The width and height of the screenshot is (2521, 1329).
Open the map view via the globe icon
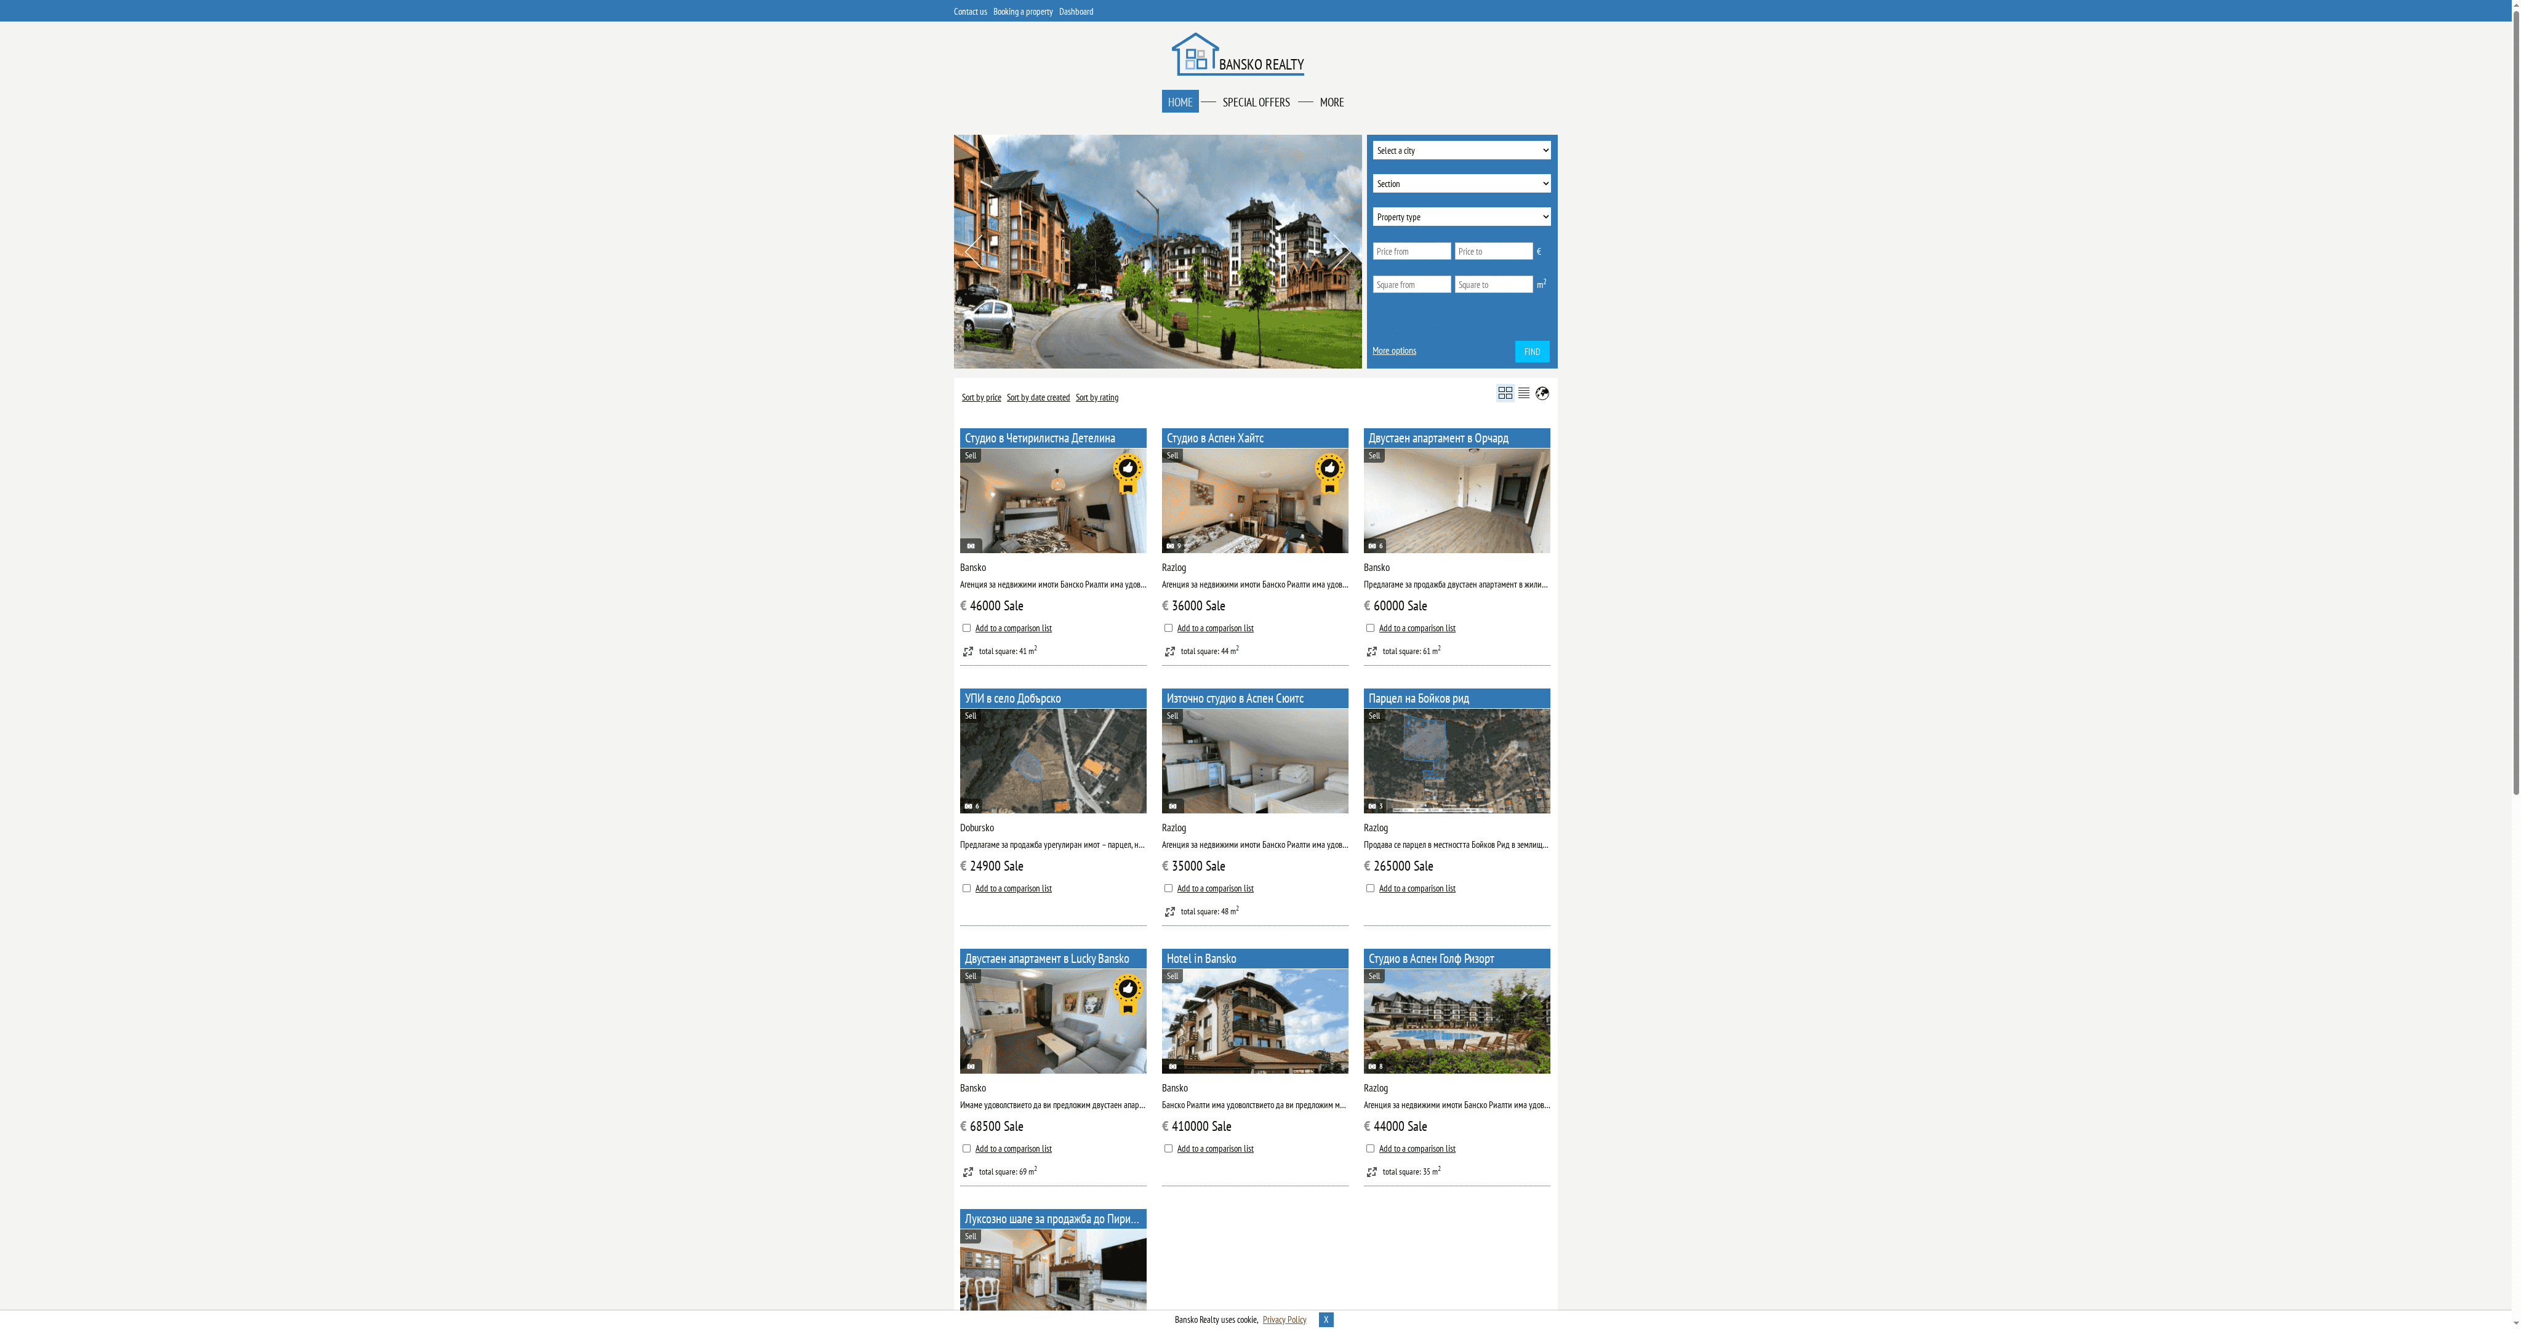click(1544, 393)
